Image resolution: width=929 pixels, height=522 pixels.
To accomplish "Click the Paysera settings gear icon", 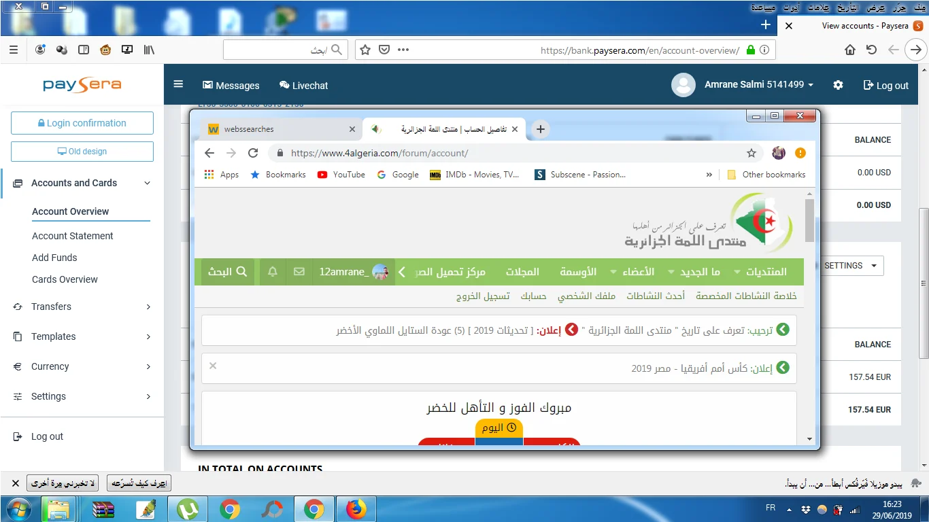I will pos(838,85).
